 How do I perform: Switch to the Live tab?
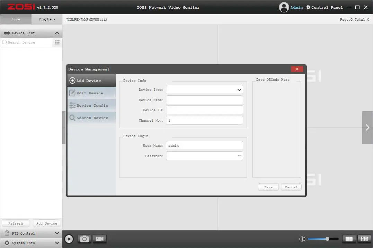(16, 19)
